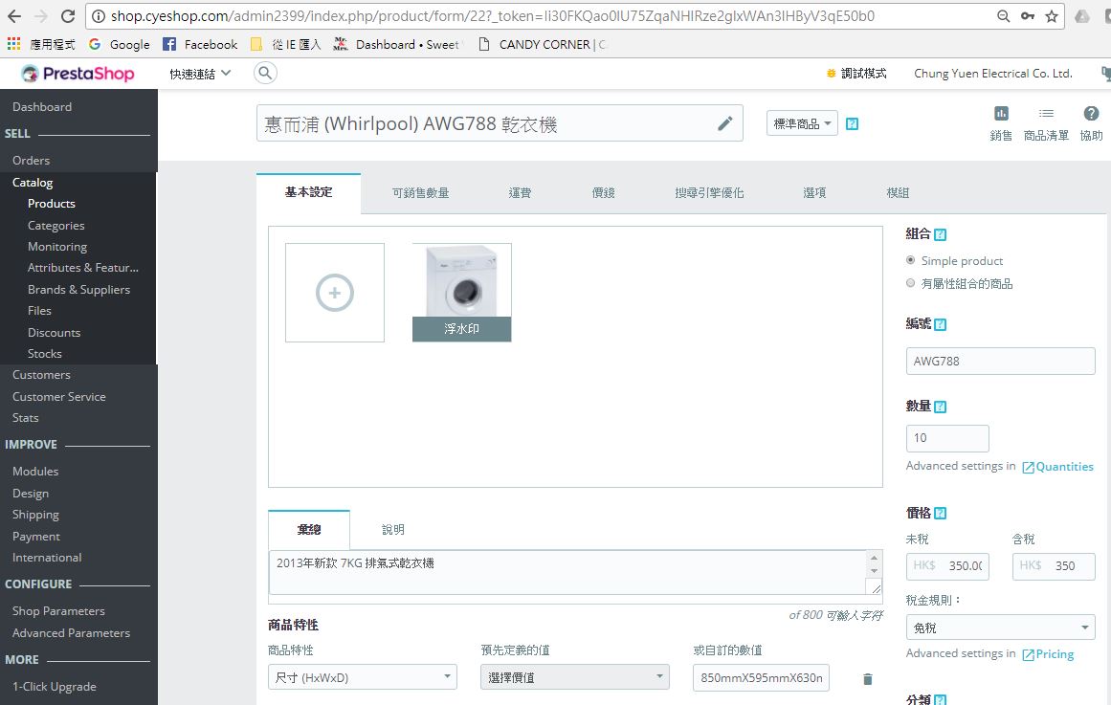The width and height of the screenshot is (1111, 705).
Task: Open the tax rule dropdown
Action: [1000, 628]
